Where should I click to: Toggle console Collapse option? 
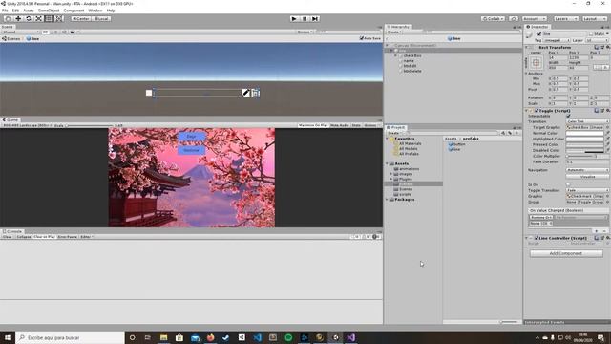point(23,237)
